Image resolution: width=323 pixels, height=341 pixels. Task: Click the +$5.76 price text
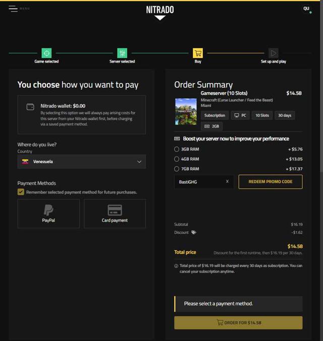pos(295,149)
